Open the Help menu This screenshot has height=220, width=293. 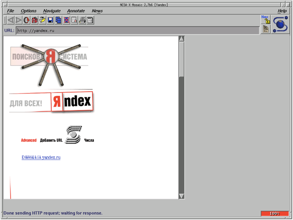[282, 11]
